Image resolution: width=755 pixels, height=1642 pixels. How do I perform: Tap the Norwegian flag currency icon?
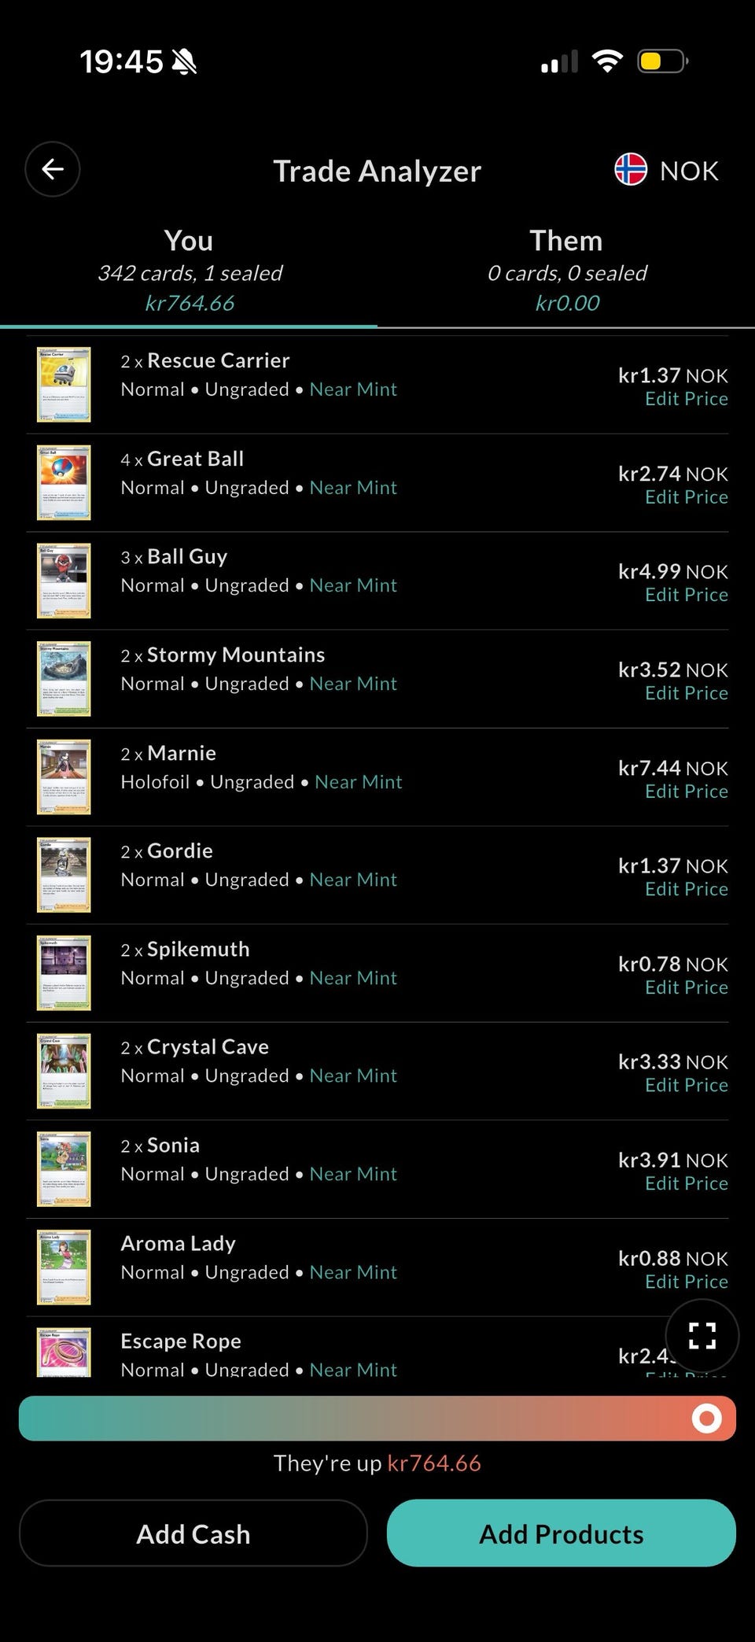630,170
